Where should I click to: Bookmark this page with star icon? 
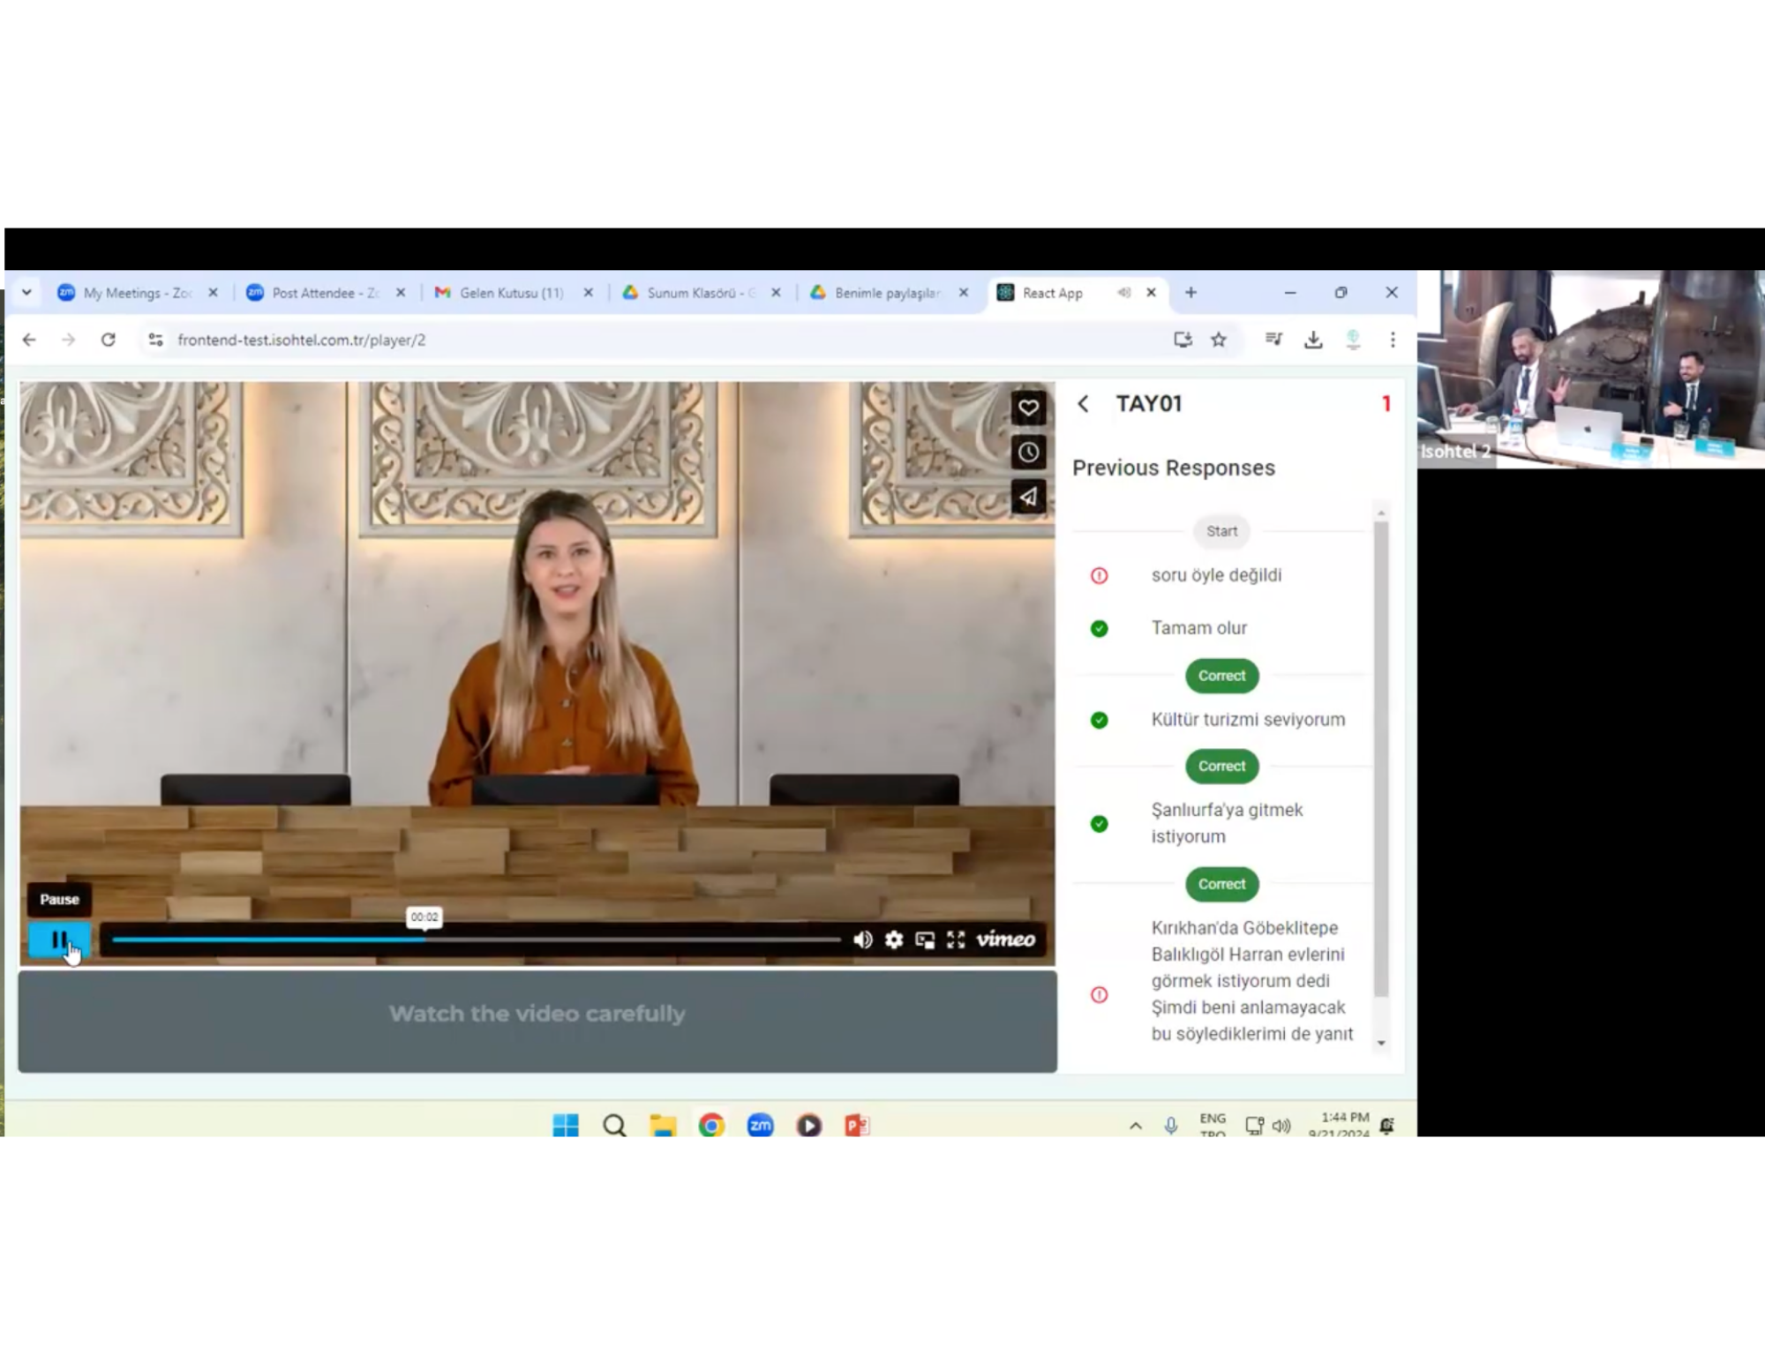click(1219, 340)
